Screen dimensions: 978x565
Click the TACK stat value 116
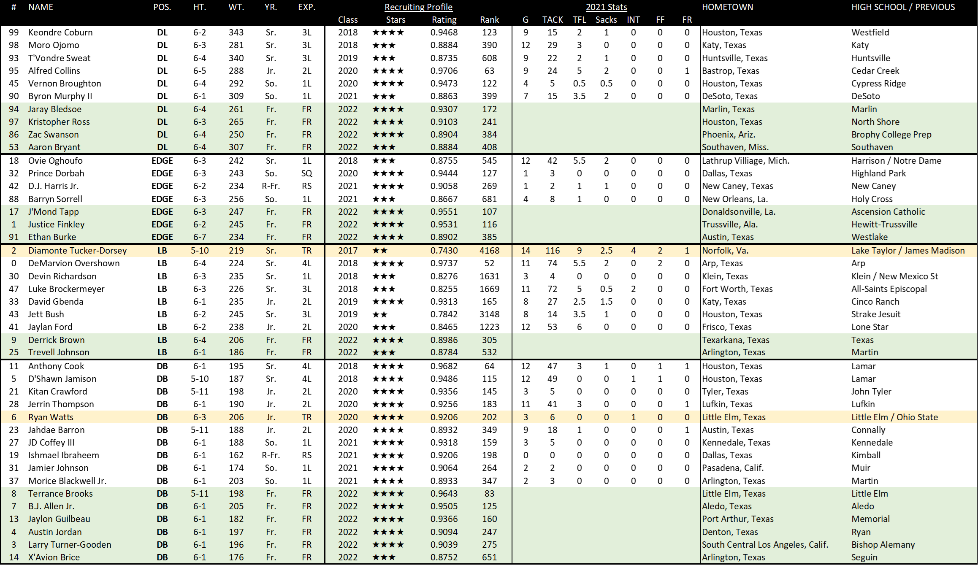552,251
